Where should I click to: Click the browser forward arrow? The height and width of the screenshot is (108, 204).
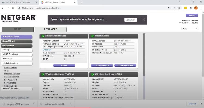[x=8, y=8]
